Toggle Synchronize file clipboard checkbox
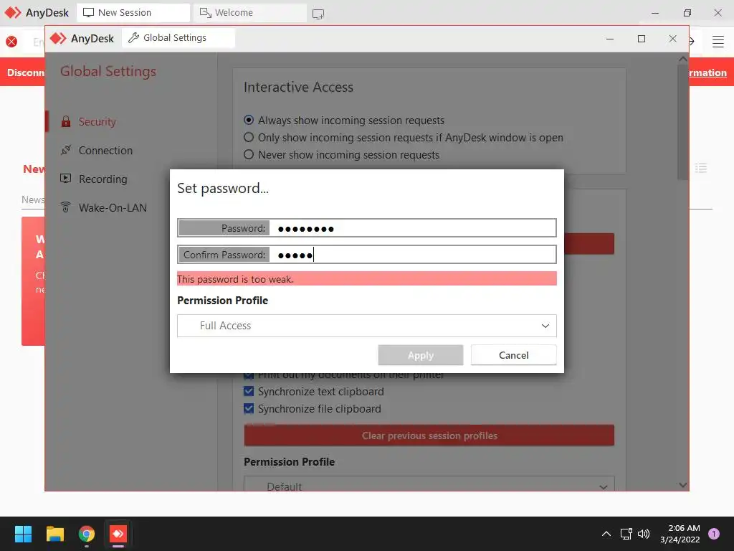 pos(249,408)
